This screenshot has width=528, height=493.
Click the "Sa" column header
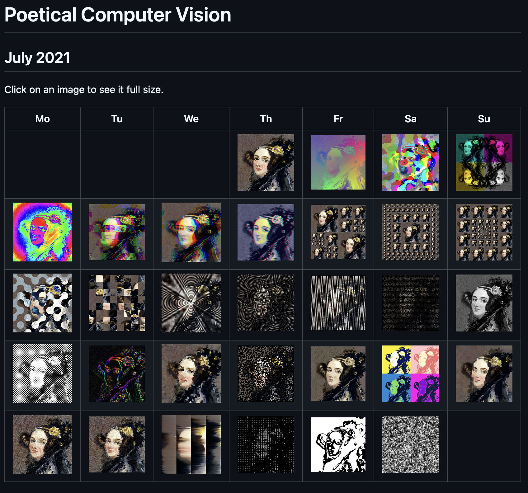click(411, 119)
